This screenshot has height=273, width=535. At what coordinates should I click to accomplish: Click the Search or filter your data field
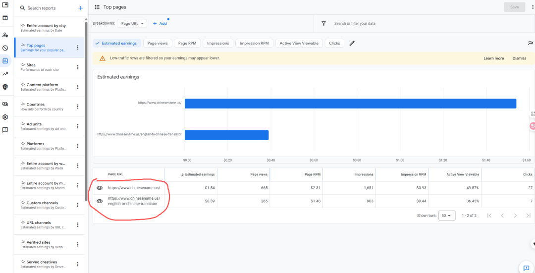click(355, 23)
